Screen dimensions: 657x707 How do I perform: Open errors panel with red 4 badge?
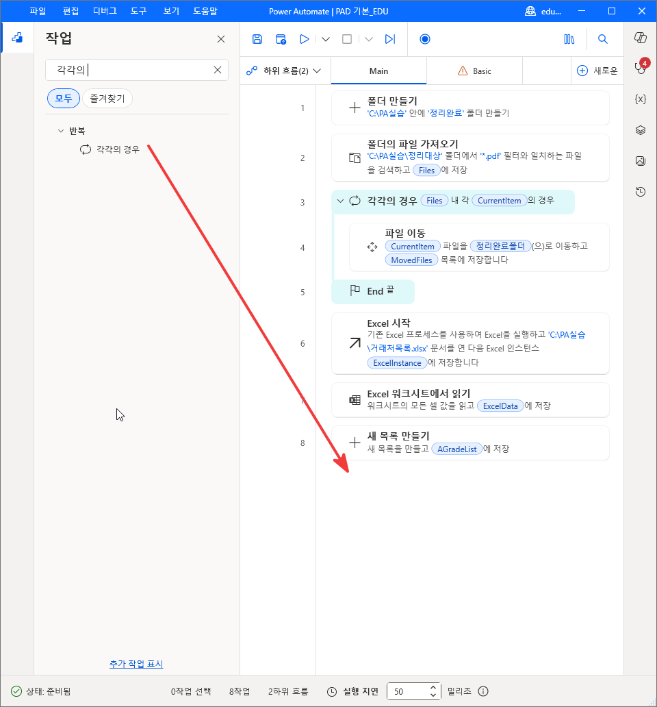(641, 66)
